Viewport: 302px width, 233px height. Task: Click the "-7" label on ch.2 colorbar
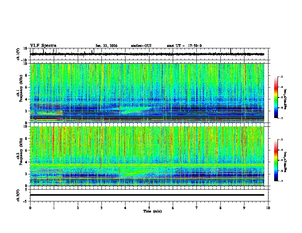pyautogui.click(x=281, y=181)
